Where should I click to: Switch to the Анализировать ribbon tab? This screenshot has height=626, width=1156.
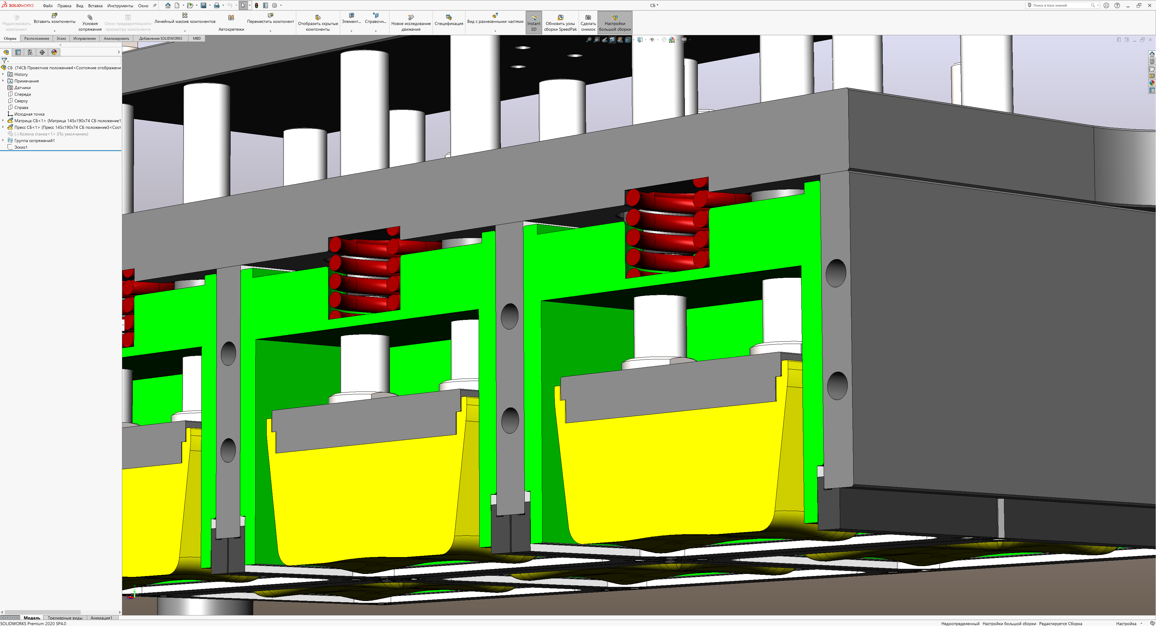[x=116, y=39]
